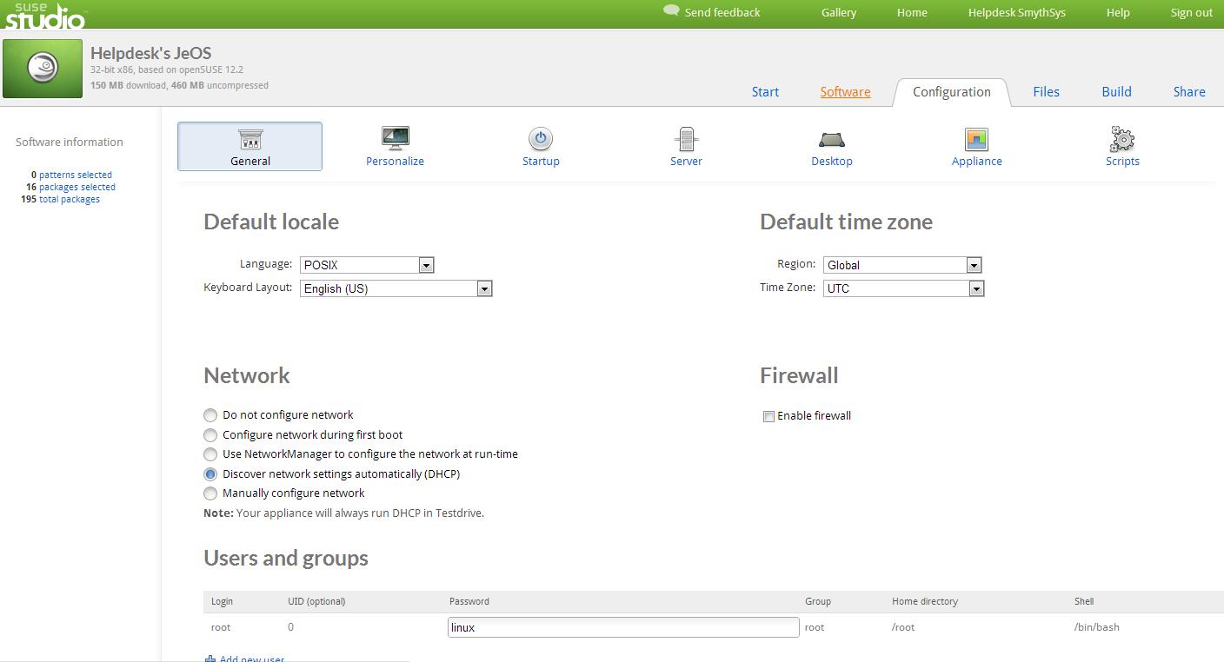Open the Appliance settings icon
This screenshot has height=662, width=1224.
[x=976, y=139]
